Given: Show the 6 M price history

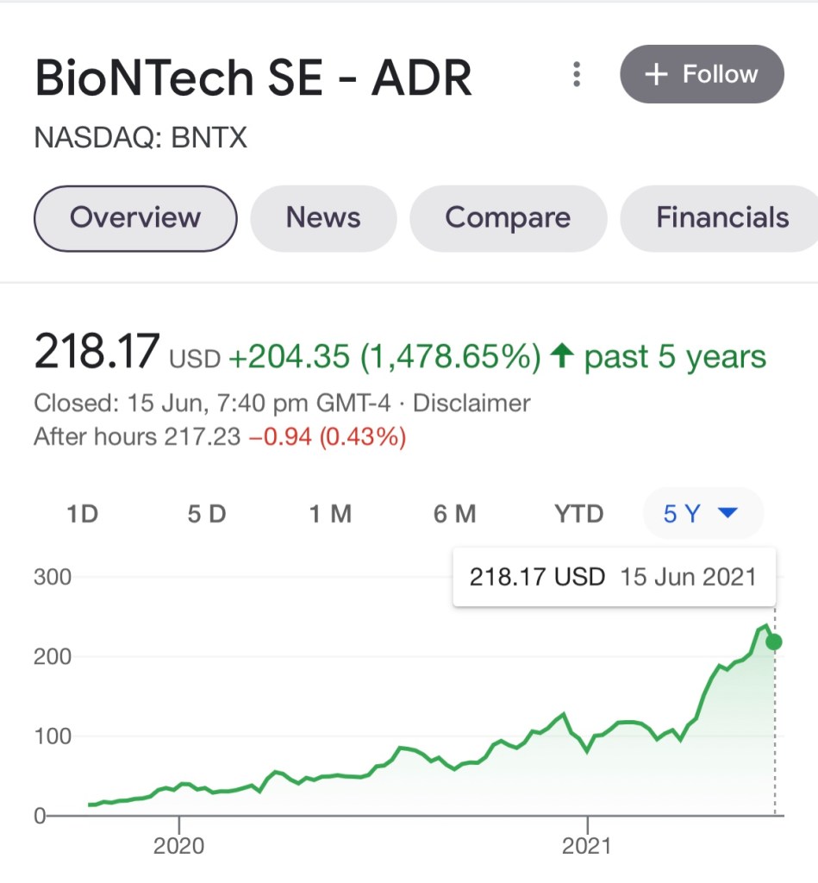Looking at the screenshot, I should pos(455,515).
